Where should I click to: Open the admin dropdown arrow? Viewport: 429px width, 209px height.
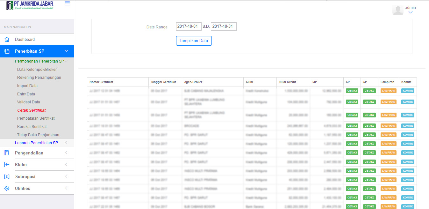[x=410, y=12]
